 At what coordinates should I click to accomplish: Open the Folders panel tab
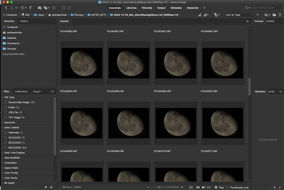point(24,21)
